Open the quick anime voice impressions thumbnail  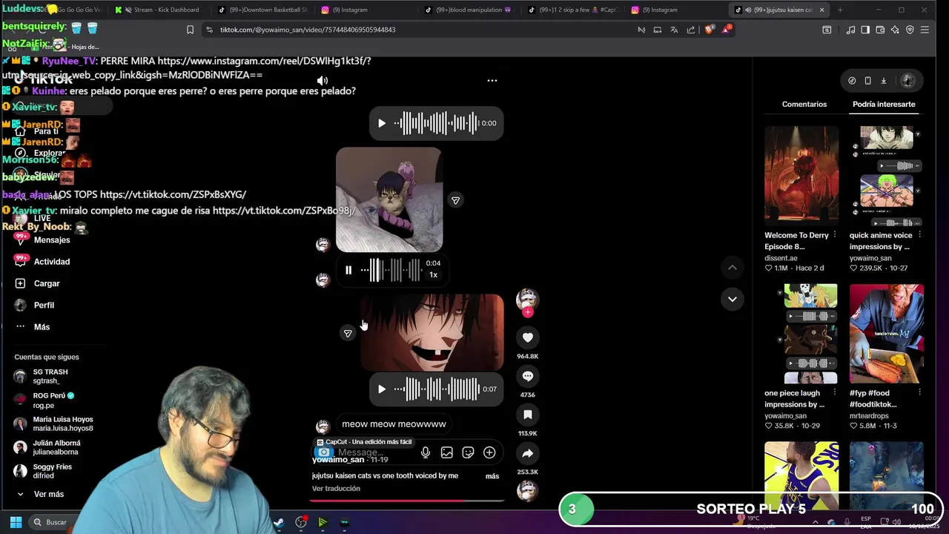point(887,176)
